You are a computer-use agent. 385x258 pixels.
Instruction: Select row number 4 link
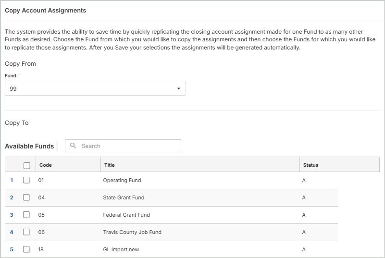pyautogui.click(x=12, y=232)
